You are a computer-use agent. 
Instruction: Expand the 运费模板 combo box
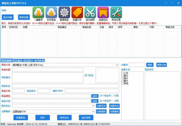(x=93, y=111)
